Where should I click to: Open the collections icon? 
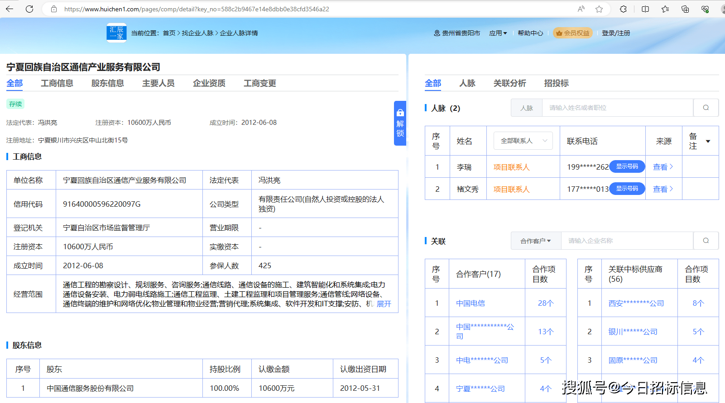point(685,9)
